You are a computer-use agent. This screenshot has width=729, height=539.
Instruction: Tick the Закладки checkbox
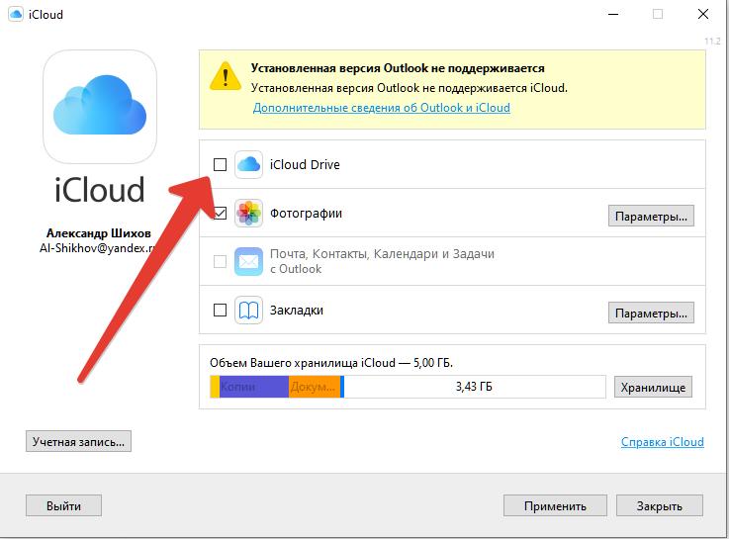click(x=220, y=310)
